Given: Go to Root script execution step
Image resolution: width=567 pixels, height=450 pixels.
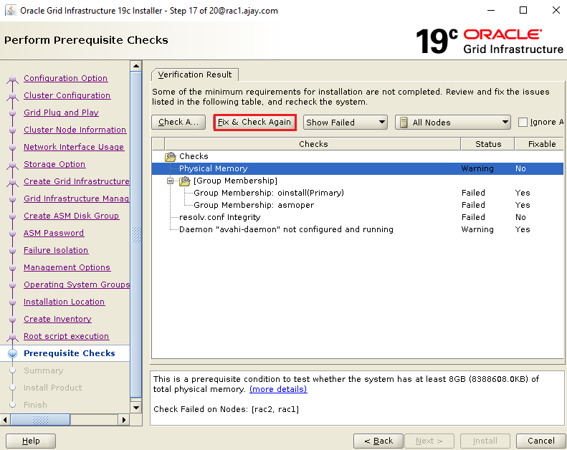Looking at the screenshot, I should (x=66, y=336).
